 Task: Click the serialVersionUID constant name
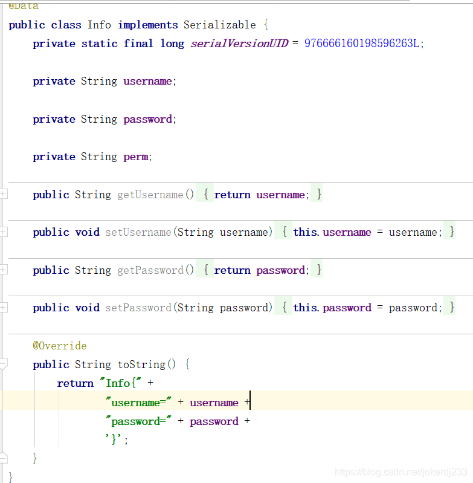click(x=239, y=44)
